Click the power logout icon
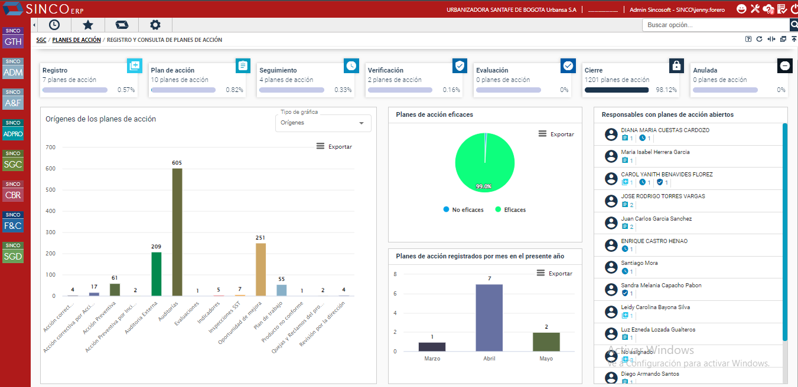 pos(793,9)
